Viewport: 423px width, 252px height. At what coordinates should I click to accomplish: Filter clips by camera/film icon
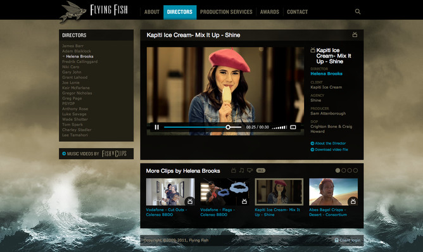click(x=249, y=170)
